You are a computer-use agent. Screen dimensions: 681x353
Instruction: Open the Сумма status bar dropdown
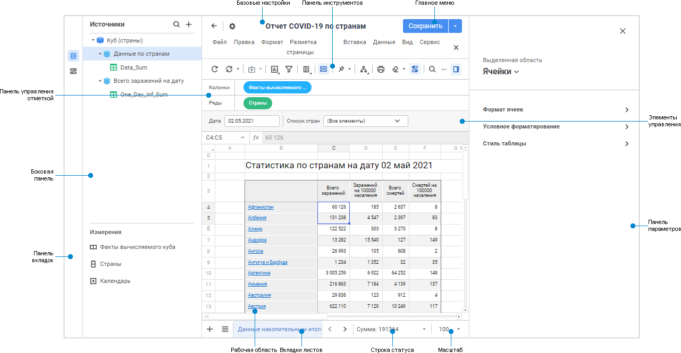click(424, 329)
